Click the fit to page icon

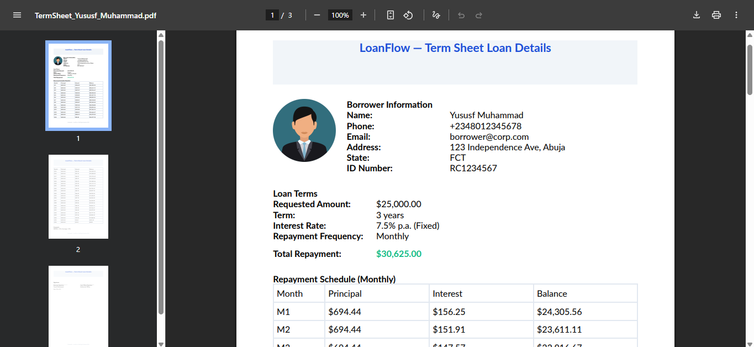[x=391, y=15]
